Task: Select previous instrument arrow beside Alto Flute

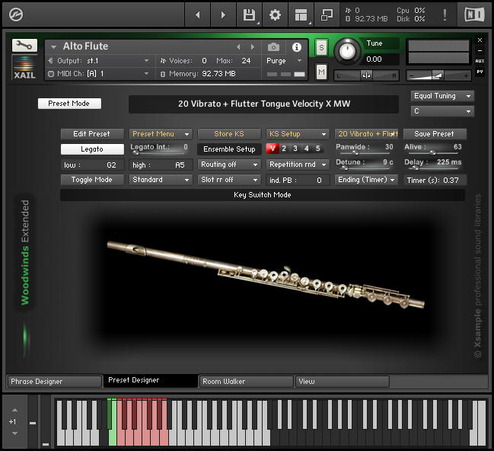Action: (x=238, y=47)
